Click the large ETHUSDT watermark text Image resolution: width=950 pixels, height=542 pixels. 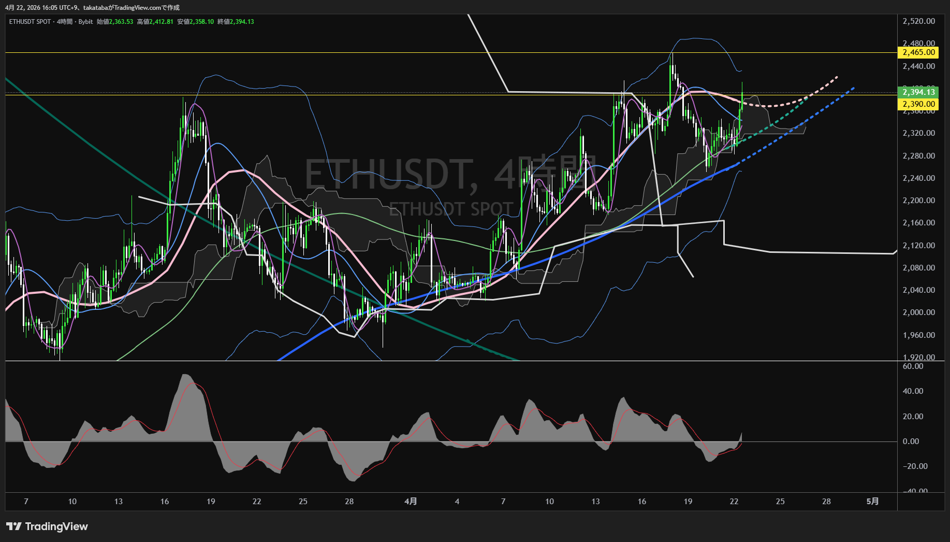coord(388,175)
